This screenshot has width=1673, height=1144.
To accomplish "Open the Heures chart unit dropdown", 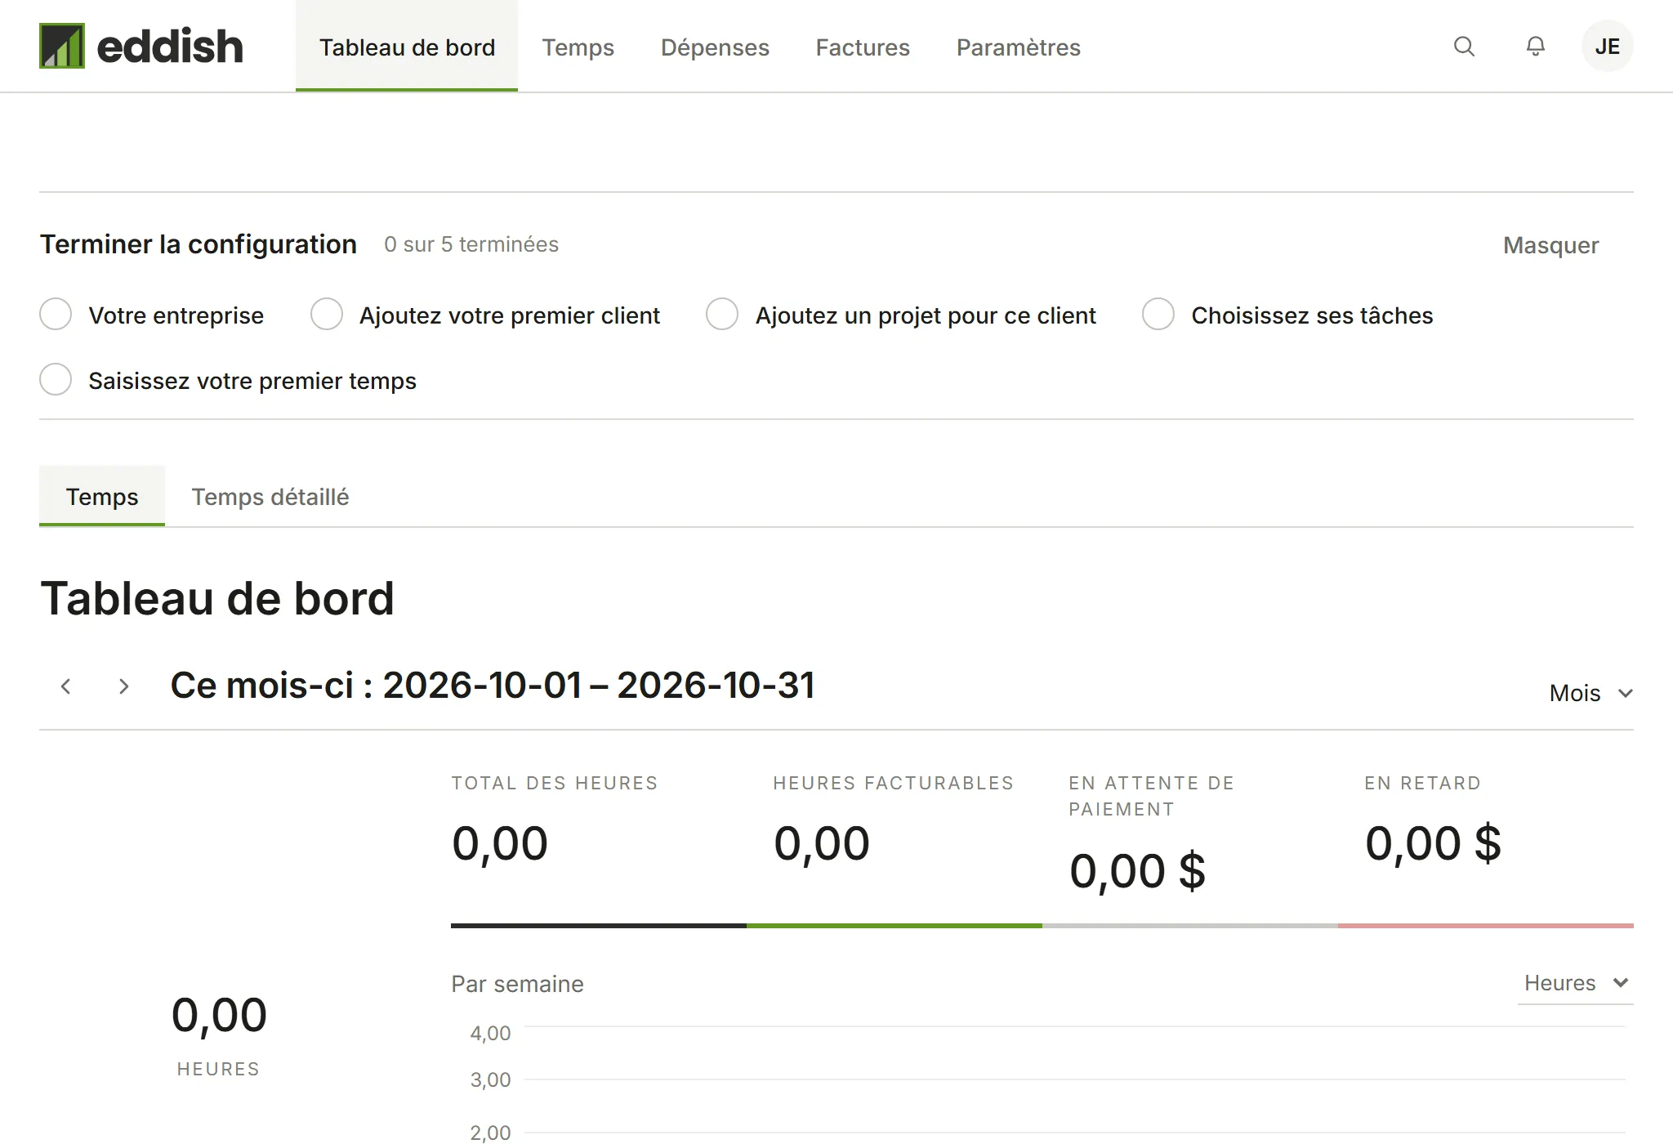I will [1575, 983].
